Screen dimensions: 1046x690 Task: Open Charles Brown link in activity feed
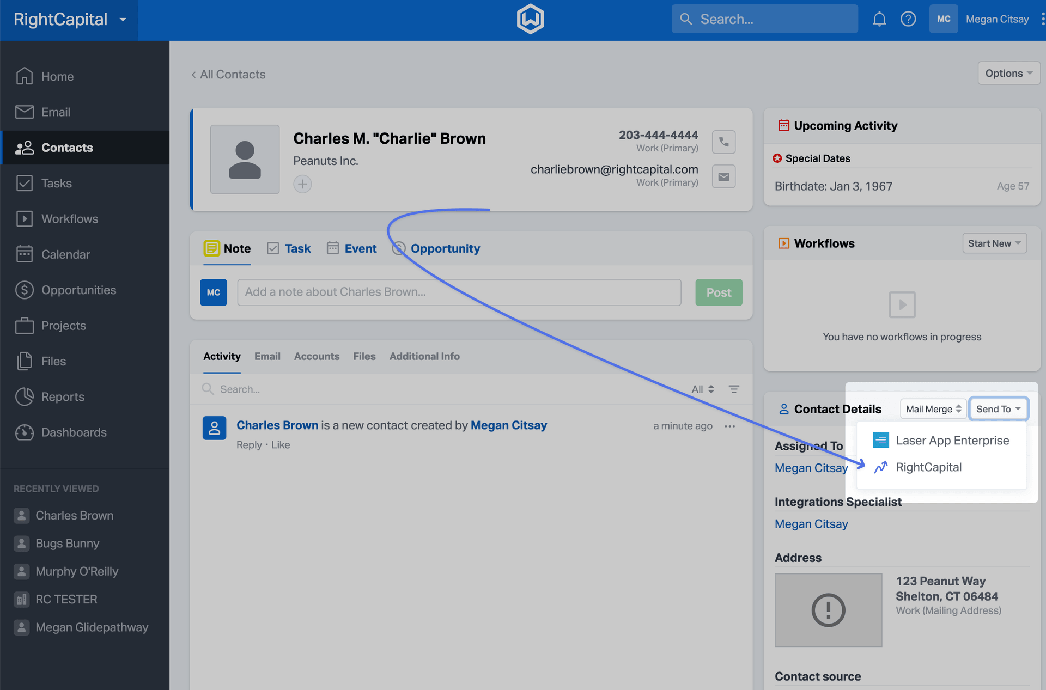tap(277, 425)
